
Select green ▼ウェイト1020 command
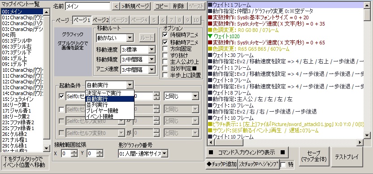tap(286, 36)
